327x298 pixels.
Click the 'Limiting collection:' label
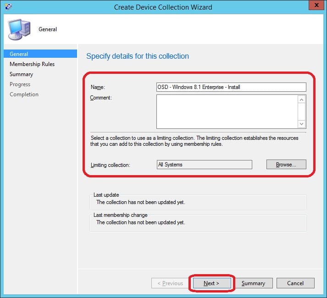pyautogui.click(x=111, y=165)
